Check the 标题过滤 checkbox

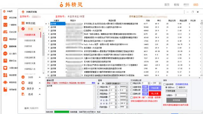(x=132, y=90)
